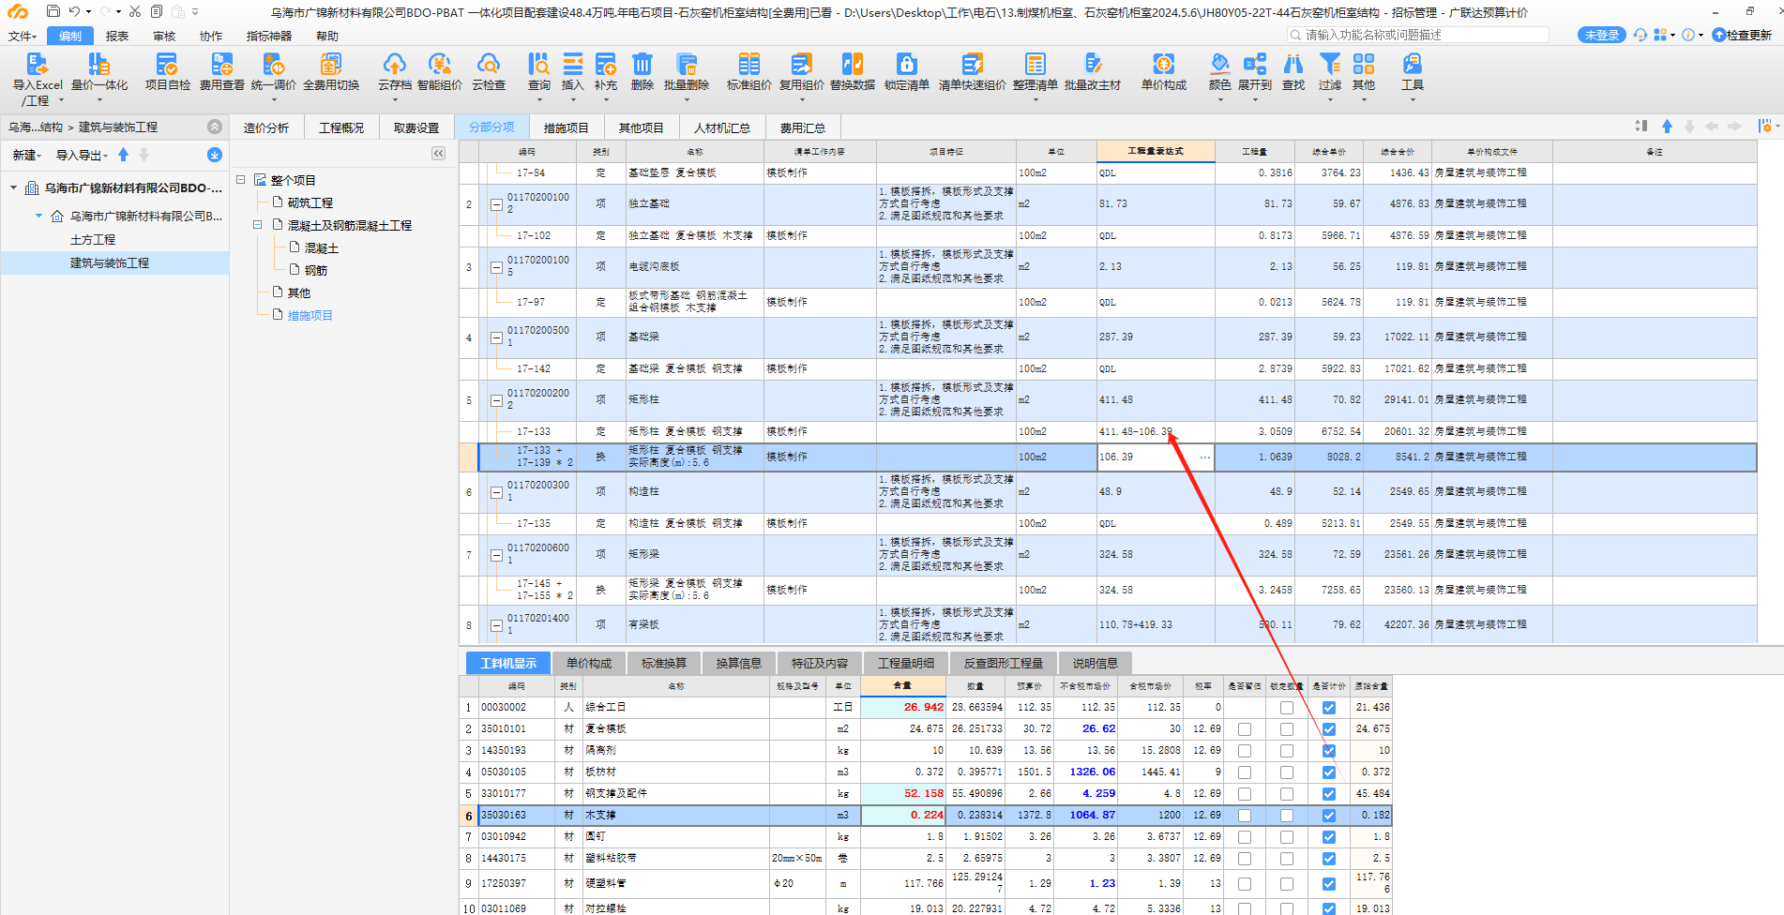This screenshot has height=915, width=1784.
Task: Click 批量改主材 icon
Action: coord(1093,64)
